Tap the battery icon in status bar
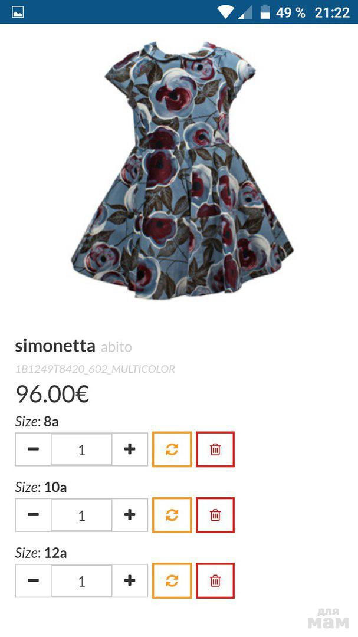The height and width of the screenshot is (637, 358). click(265, 12)
